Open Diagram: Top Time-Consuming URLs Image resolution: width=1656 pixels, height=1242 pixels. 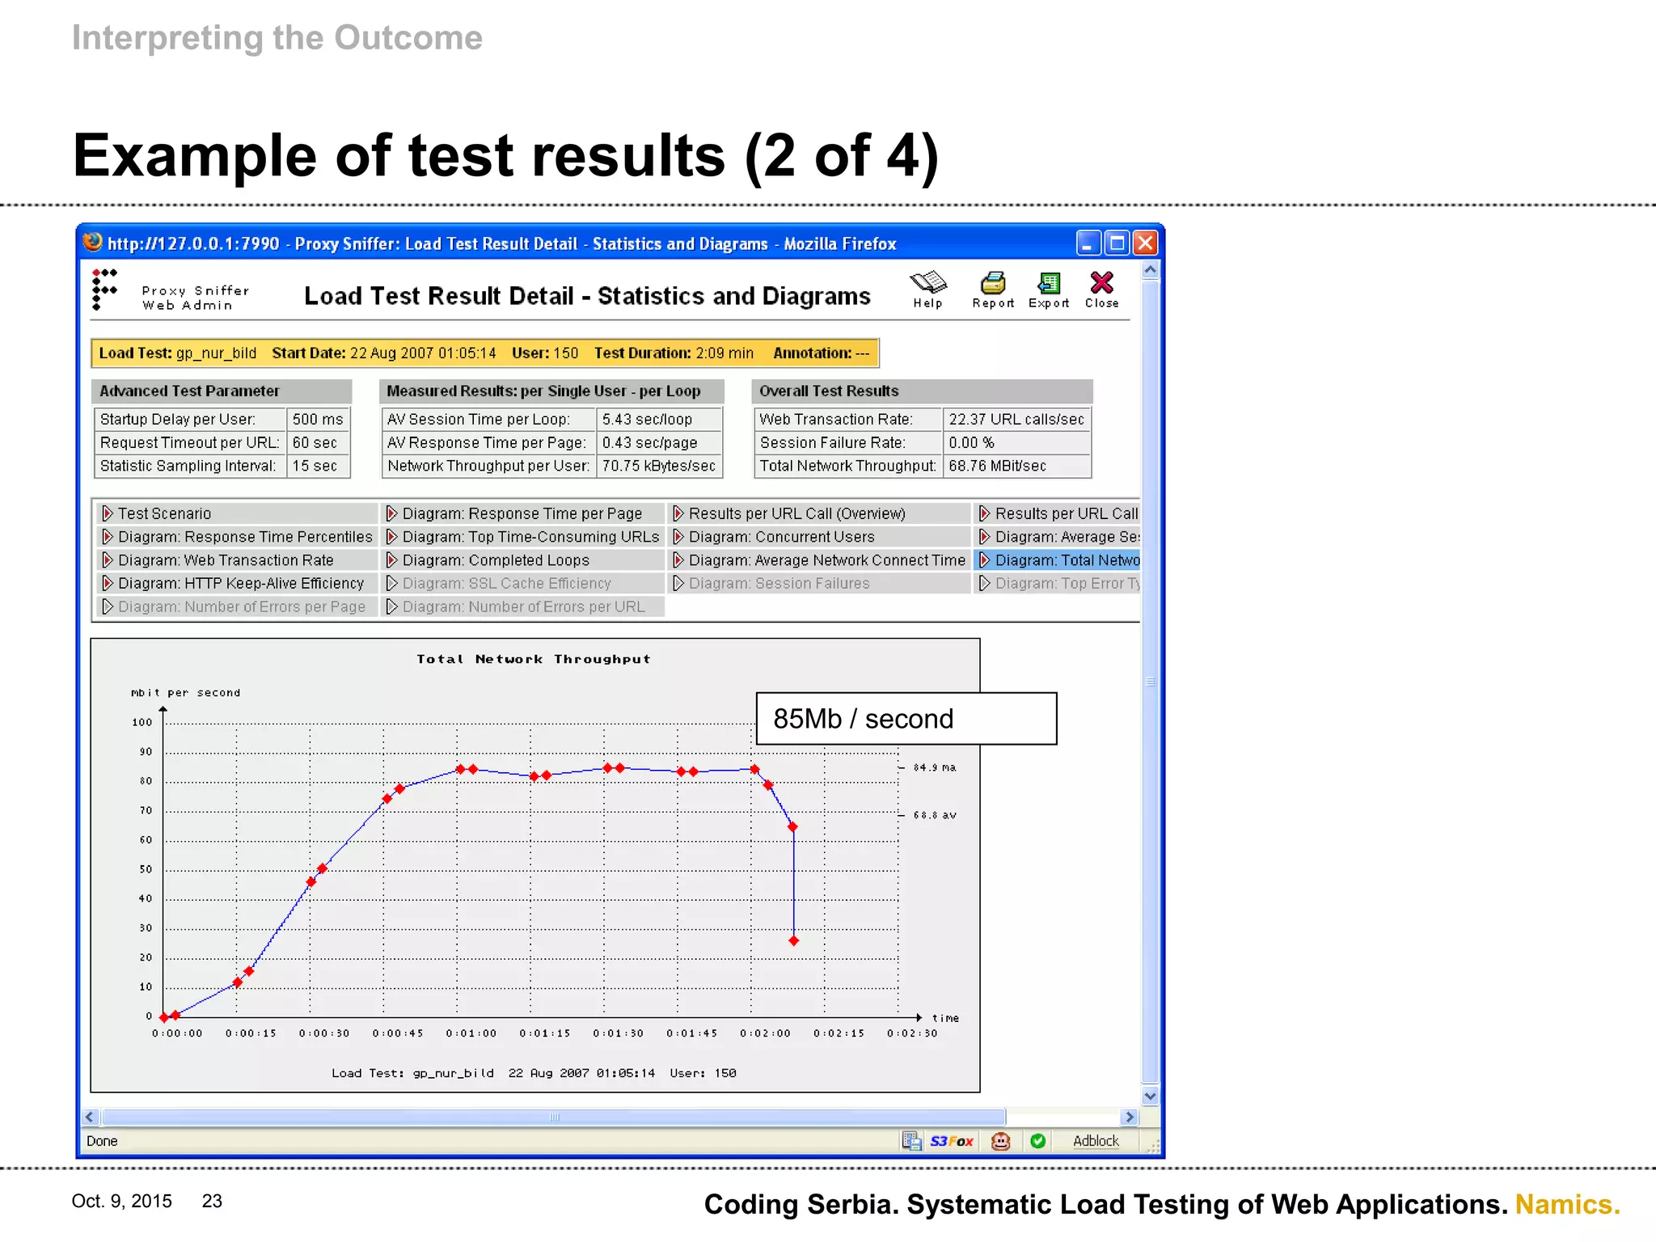click(530, 537)
